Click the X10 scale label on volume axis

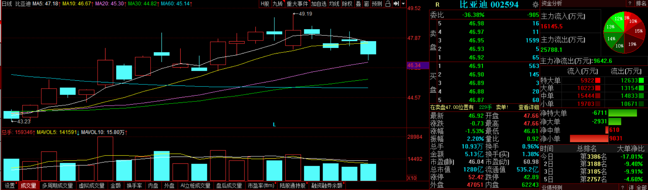click(x=412, y=178)
